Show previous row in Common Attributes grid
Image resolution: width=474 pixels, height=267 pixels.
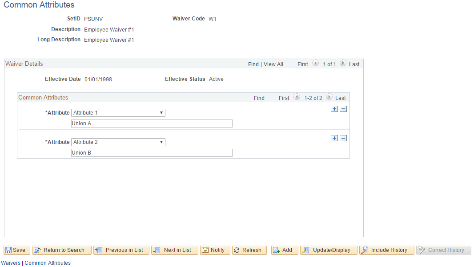coord(297,97)
